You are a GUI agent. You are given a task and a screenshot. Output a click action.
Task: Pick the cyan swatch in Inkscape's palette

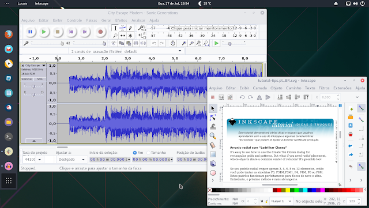coord(305,190)
